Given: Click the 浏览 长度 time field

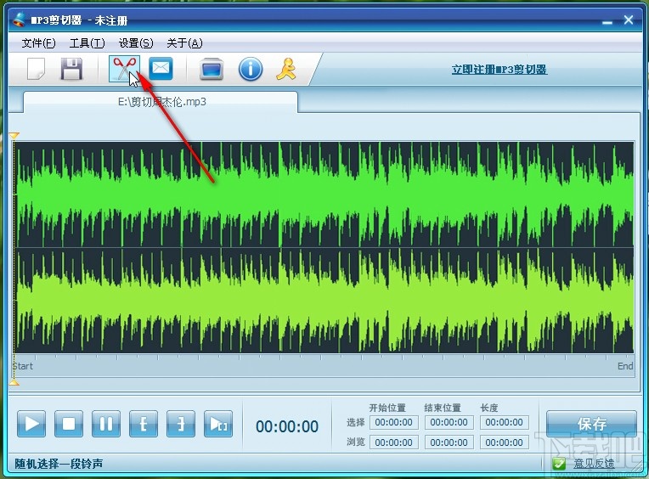Looking at the screenshot, I should (x=504, y=442).
